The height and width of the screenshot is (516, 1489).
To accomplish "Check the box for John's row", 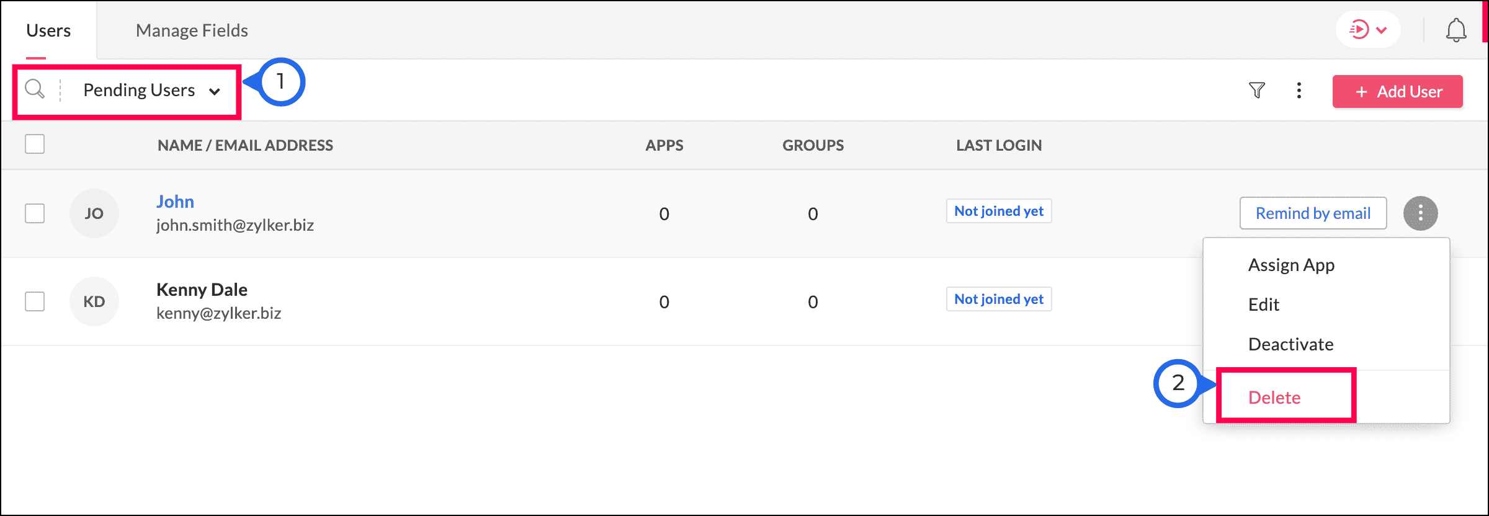I will 35,213.
